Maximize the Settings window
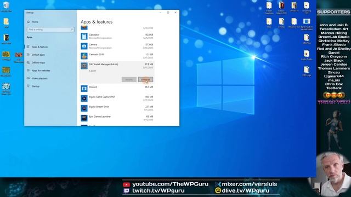The image size is (351, 197). click(x=168, y=13)
